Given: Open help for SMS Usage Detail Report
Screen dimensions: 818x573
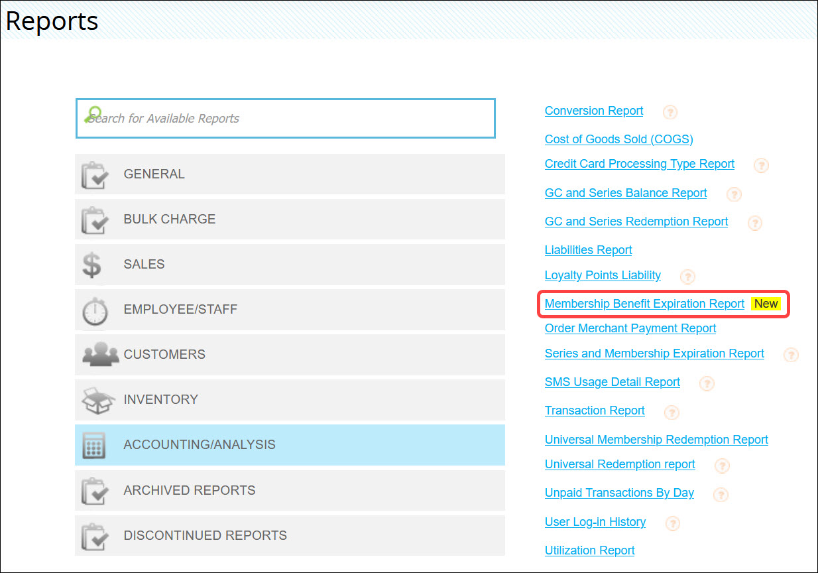Looking at the screenshot, I should (x=707, y=383).
